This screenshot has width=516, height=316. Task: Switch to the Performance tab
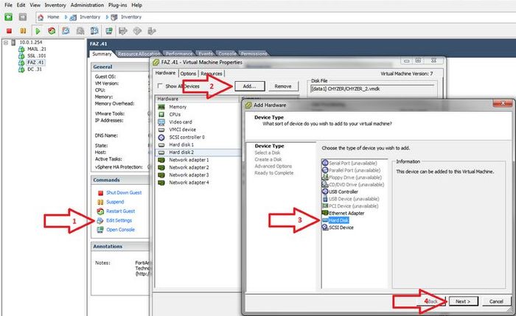tap(179, 54)
